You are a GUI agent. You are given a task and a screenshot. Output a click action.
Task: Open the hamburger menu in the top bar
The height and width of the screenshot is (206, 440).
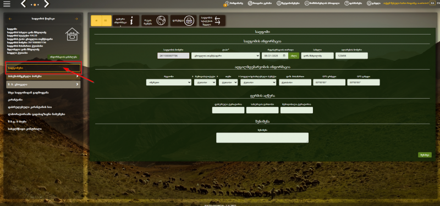point(7,4)
